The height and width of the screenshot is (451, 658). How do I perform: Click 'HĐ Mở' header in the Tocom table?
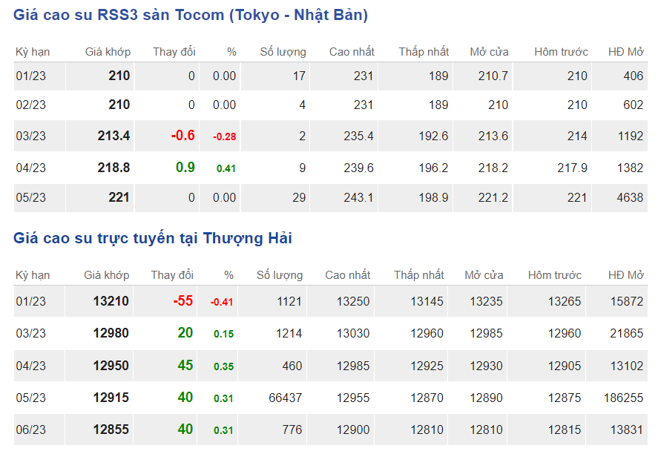[625, 52]
